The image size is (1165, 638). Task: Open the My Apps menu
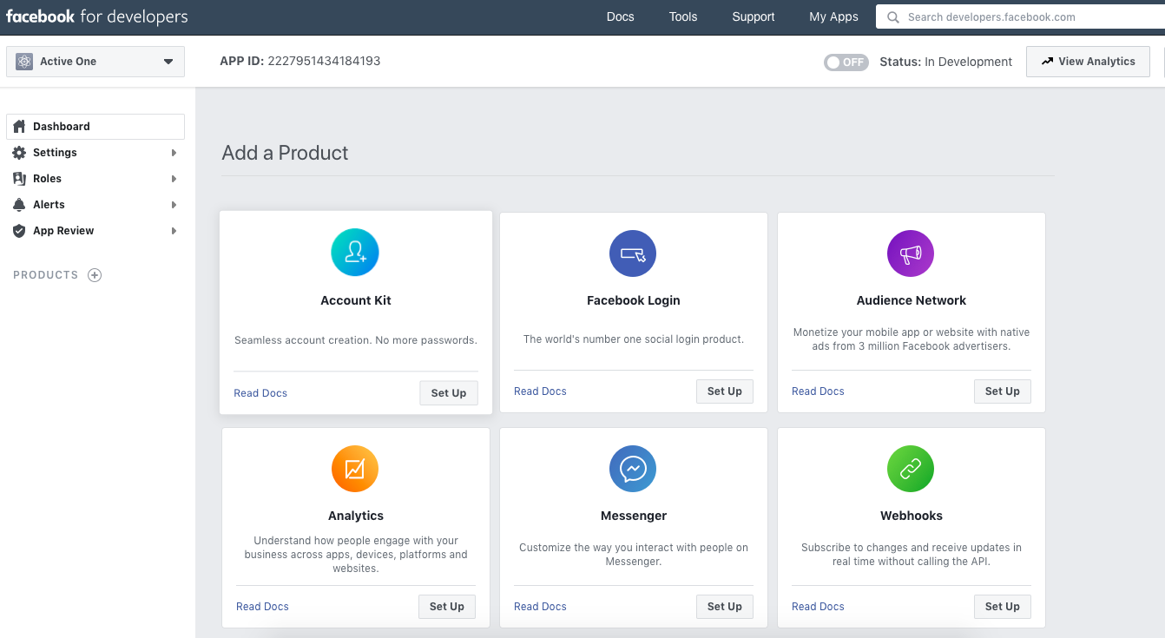point(833,16)
